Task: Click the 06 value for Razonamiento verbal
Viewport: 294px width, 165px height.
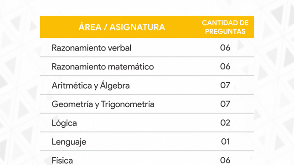Action: click(225, 48)
